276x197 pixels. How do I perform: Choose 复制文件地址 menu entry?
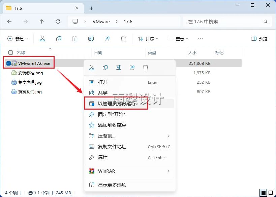pos(129,147)
